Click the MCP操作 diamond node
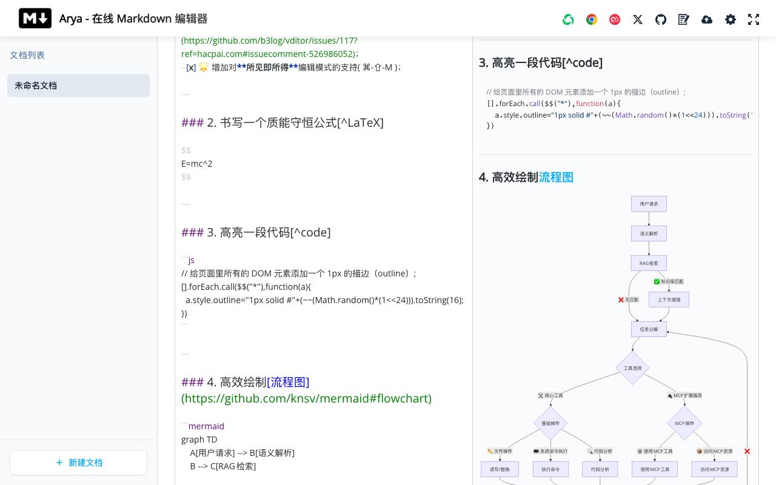The width and height of the screenshot is (776, 485). (684, 423)
